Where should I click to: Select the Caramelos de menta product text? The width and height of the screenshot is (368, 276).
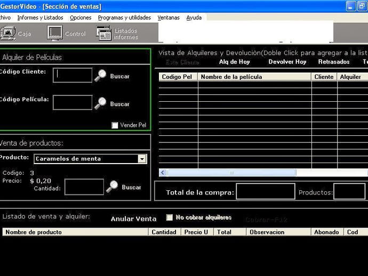(68, 159)
